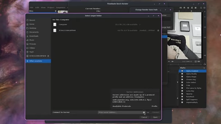Open the Edit menu in Flowblade
This screenshot has height=124, width=221.
(x=37, y=8)
